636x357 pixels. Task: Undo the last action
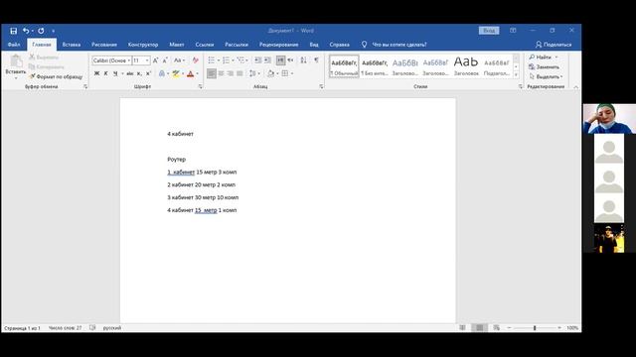pyautogui.click(x=26, y=31)
